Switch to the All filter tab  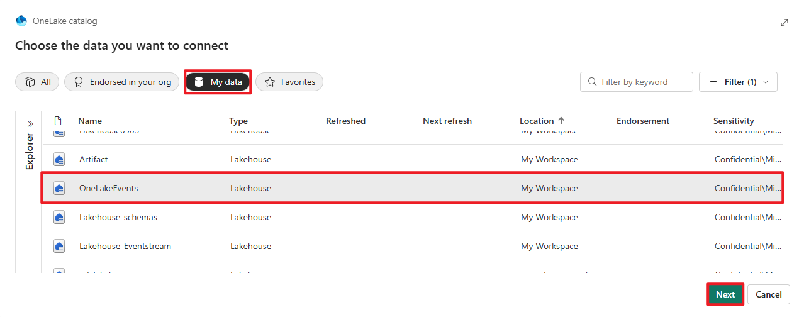pyautogui.click(x=37, y=82)
